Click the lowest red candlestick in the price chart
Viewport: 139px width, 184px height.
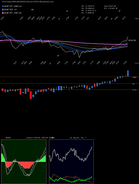pyautogui.click(x=31, y=95)
